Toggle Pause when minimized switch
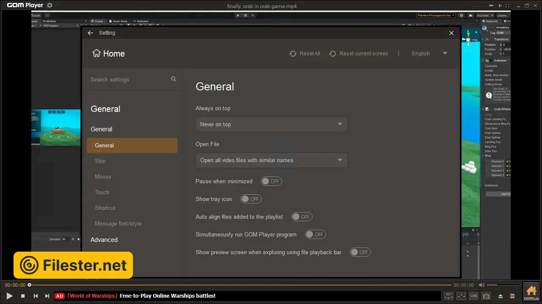 [x=271, y=181]
